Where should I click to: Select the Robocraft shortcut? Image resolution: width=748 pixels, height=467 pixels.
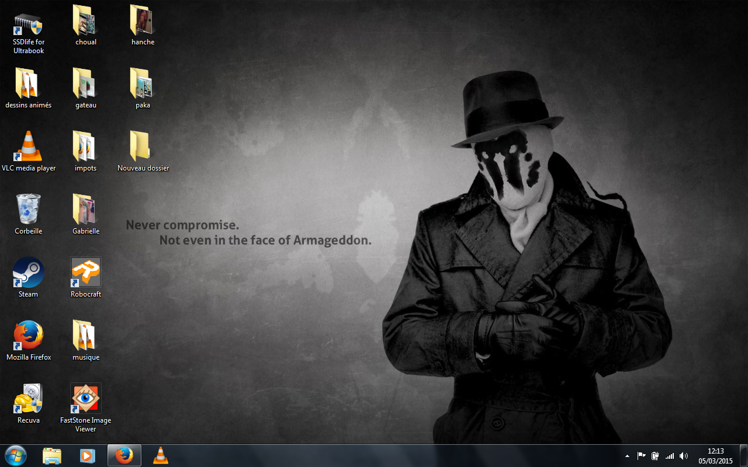[x=86, y=277]
